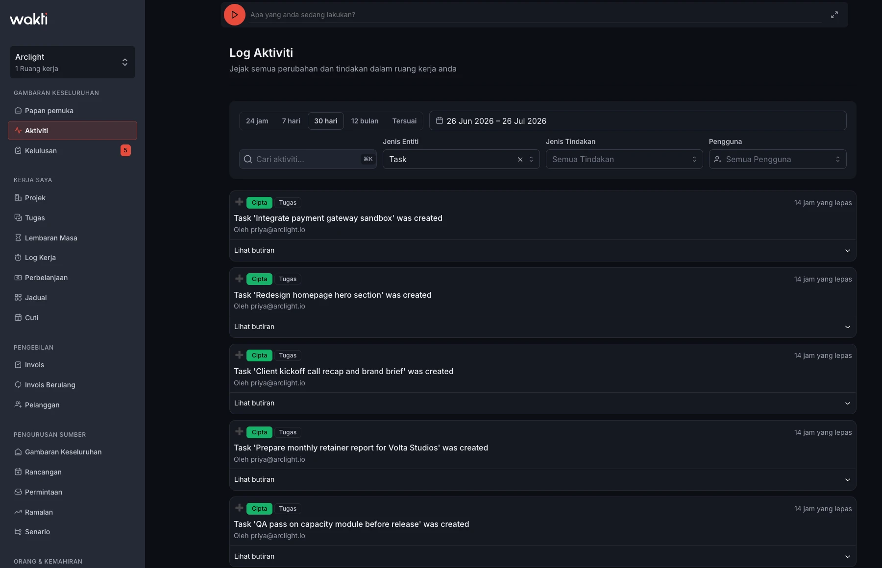
Task: Open Lembaran Masa in the sidebar
Action: (73, 238)
